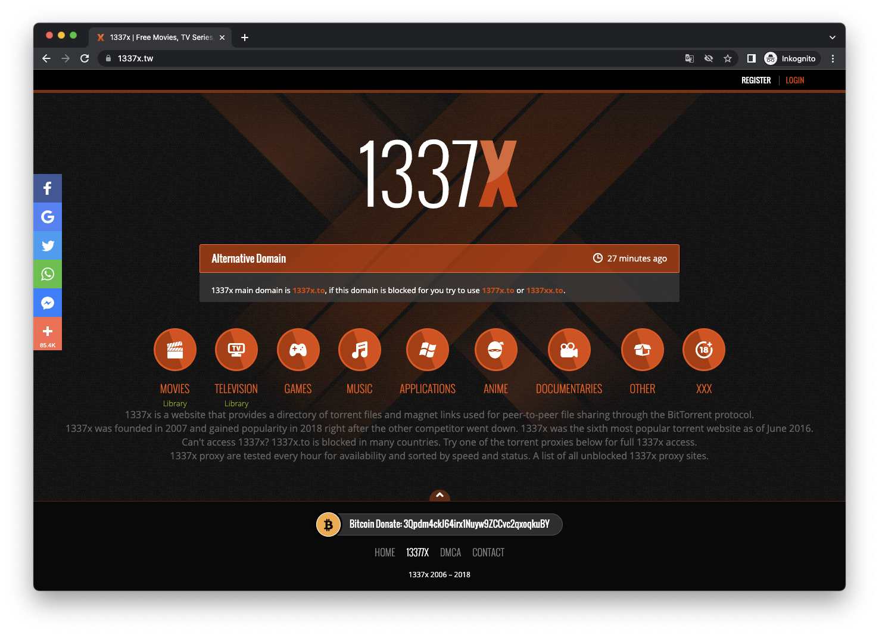Open a new browser tab
The height and width of the screenshot is (635, 879).
click(245, 37)
